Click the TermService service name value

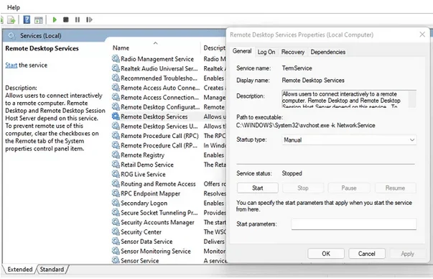[x=297, y=68]
